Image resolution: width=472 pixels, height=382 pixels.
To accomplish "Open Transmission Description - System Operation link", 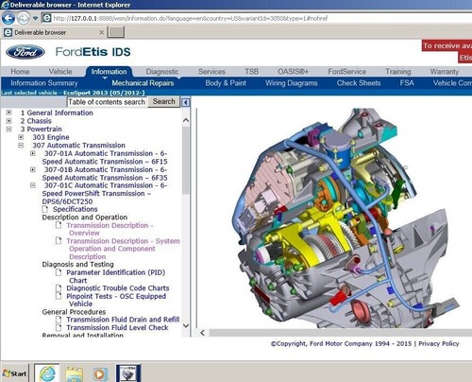I will click(123, 249).
